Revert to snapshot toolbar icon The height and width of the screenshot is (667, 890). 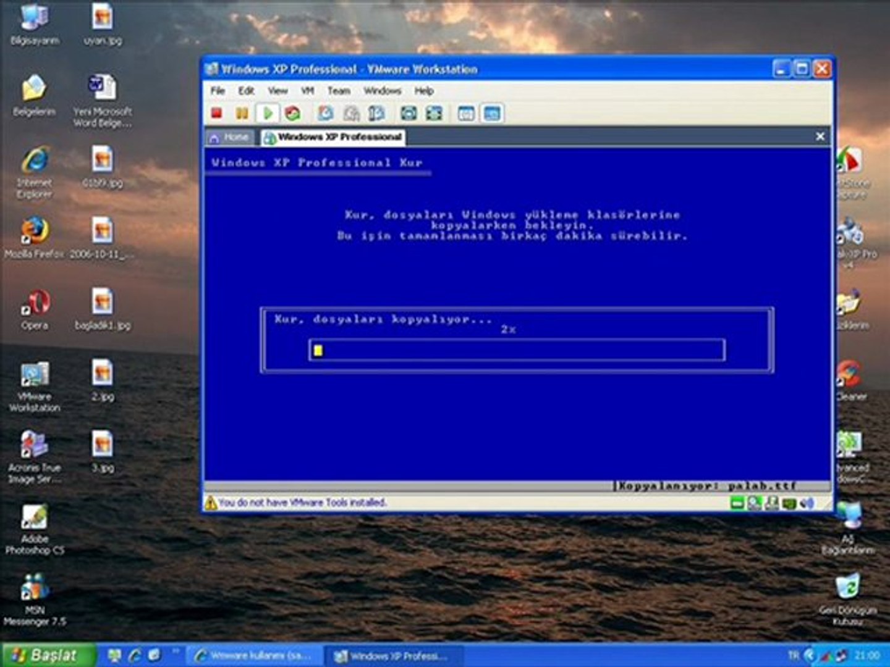(x=351, y=114)
